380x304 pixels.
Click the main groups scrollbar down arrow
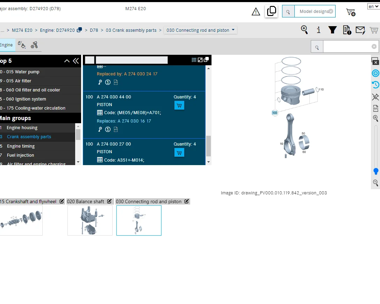(78, 162)
